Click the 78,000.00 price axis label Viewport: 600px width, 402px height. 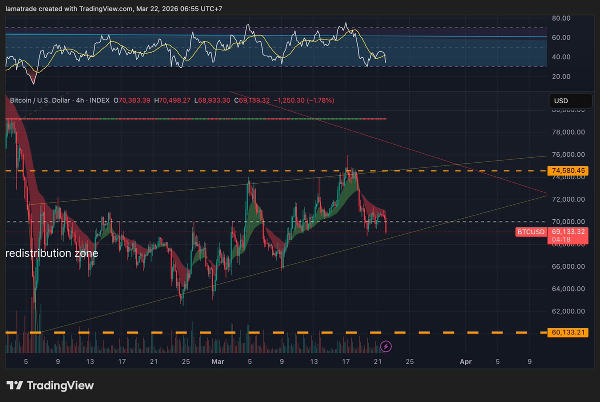click(568, 133)
